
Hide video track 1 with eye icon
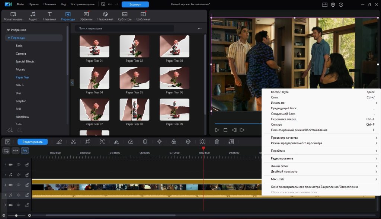(19, 164)
